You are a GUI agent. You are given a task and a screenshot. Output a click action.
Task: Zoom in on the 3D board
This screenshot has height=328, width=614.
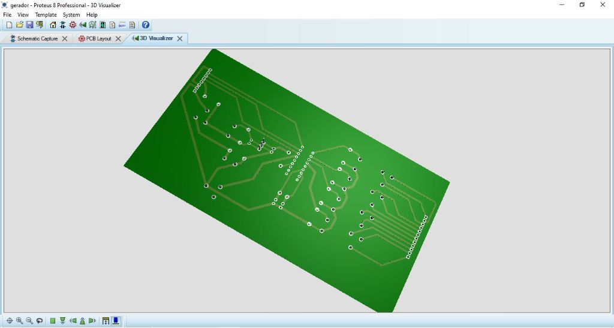19,321
